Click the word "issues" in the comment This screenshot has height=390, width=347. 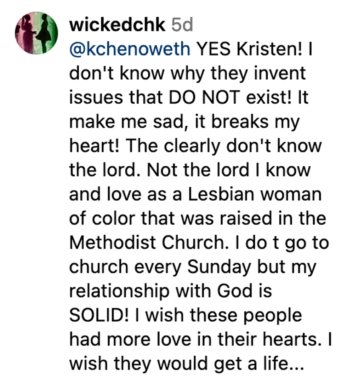[x=92, y=98]
